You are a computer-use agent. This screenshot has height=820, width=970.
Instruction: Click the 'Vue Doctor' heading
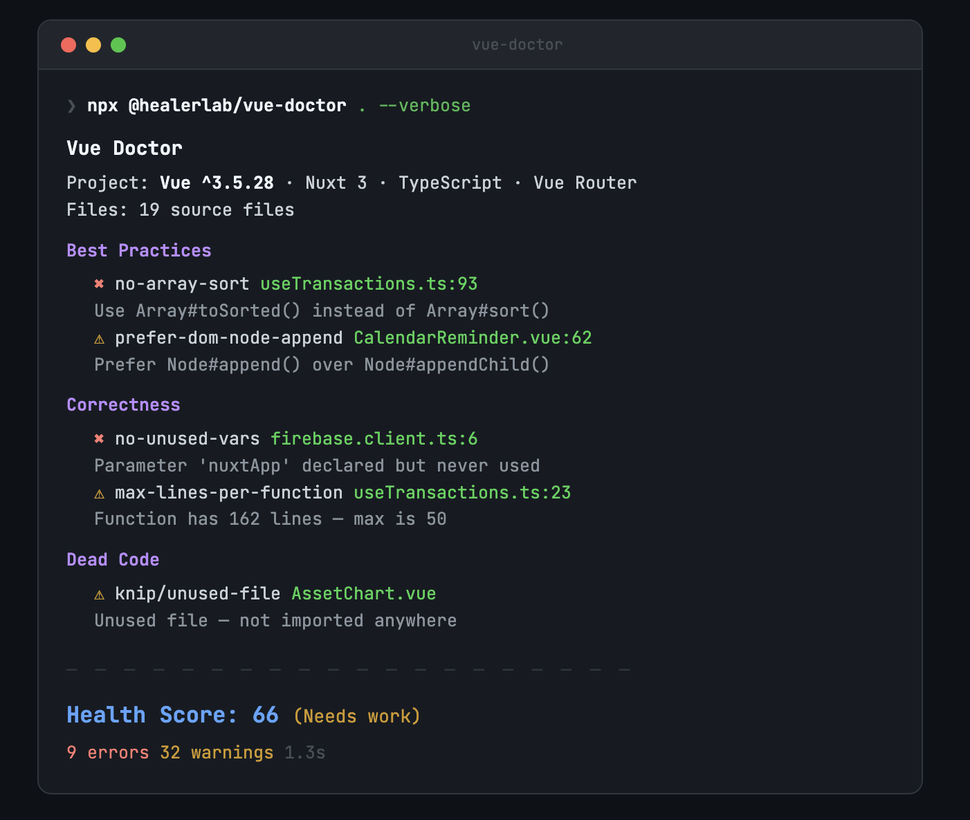click(125, 148)
